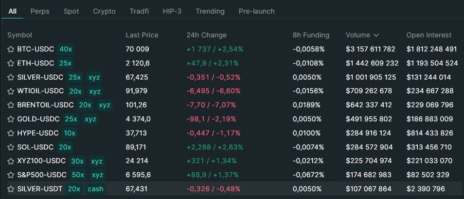464x199 pixels.
Task: Switch to the Perps tab
Action: 39,11
